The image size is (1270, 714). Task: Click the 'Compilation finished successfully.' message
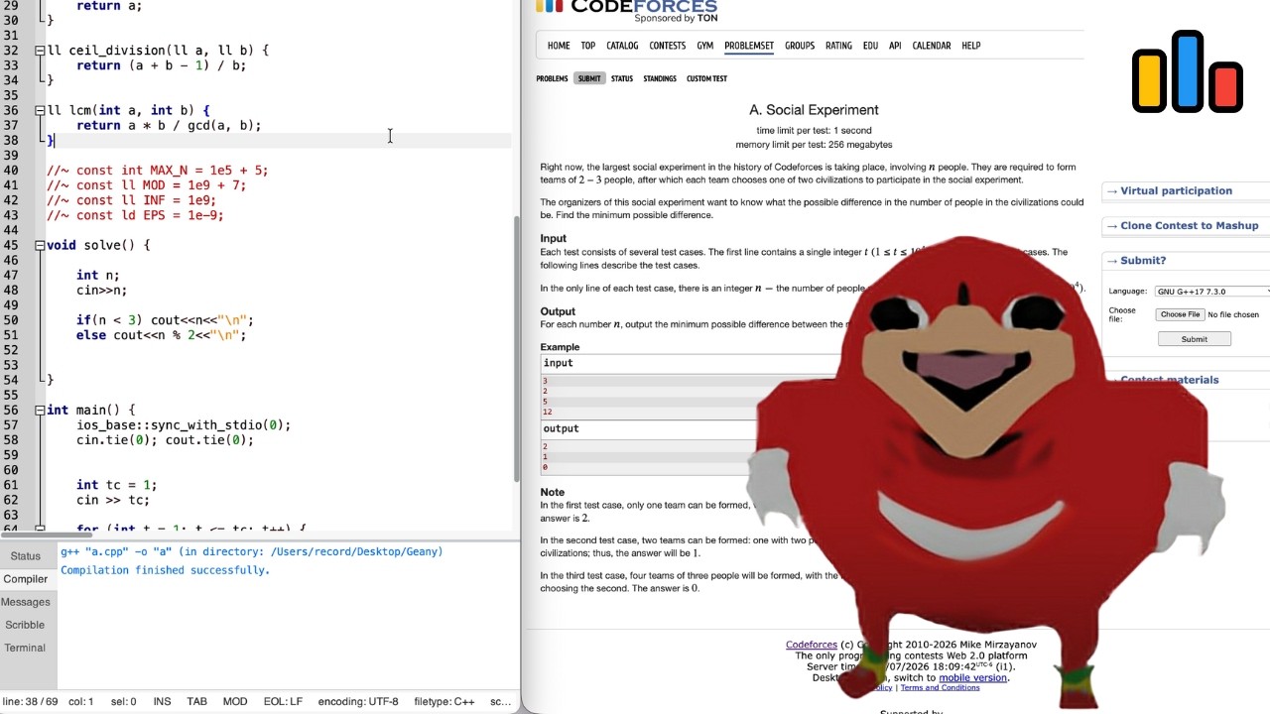[x=165, y=570]
